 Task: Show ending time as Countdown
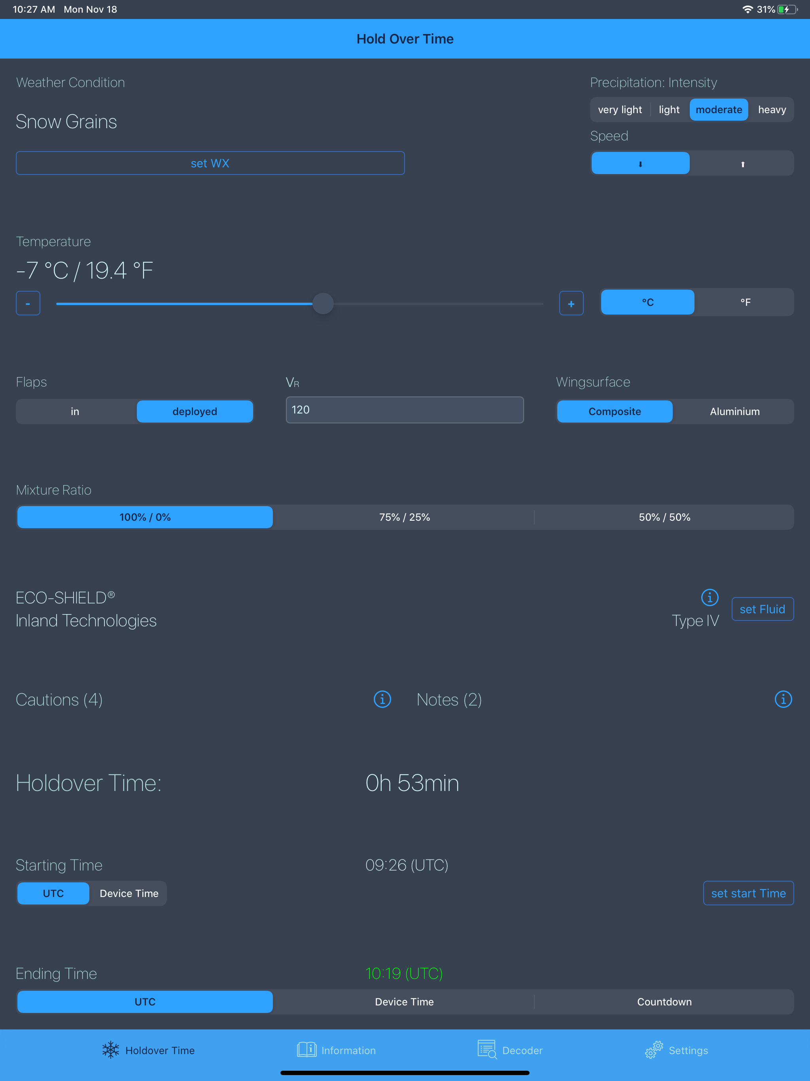coord(664,1001)
